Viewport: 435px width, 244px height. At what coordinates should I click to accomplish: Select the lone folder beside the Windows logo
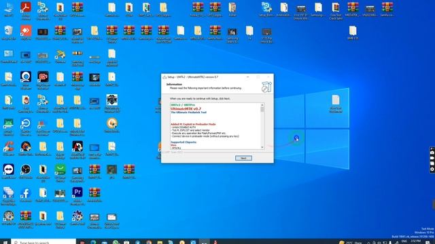pyautogui.click(x=336, y=103)
